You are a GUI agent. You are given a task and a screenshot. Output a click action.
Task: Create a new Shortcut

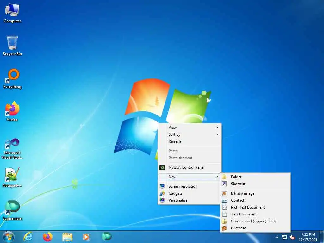[x=255, y=184]
